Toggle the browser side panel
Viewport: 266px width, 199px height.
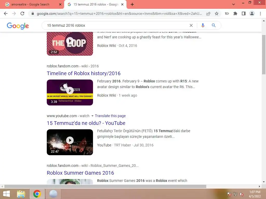click(244, 13)
